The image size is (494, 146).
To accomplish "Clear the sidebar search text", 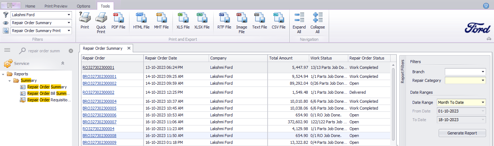I will point(71,51).
